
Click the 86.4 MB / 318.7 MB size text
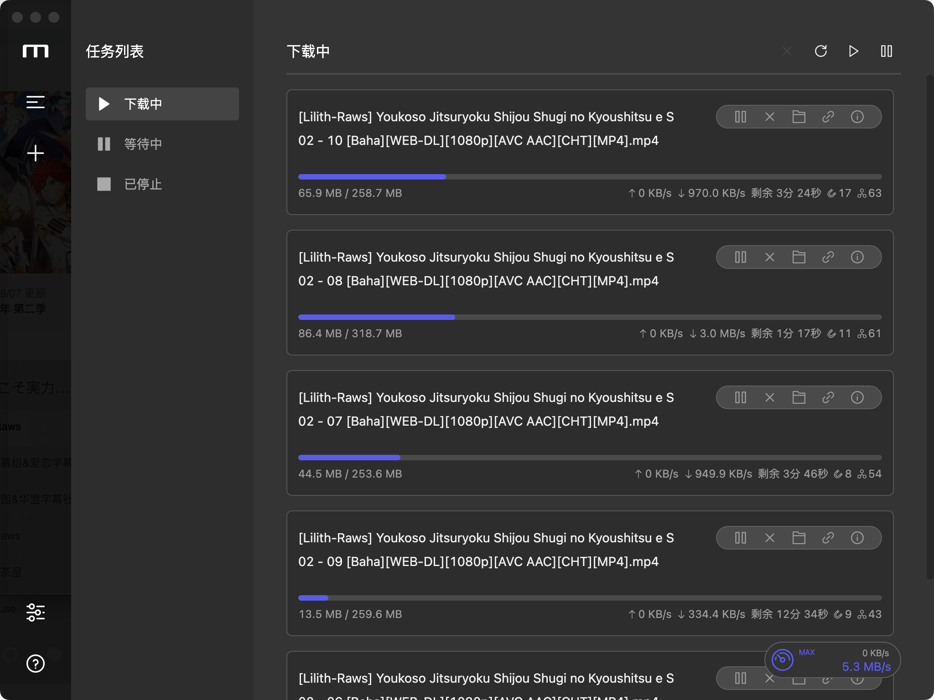[x=350, y=334]
